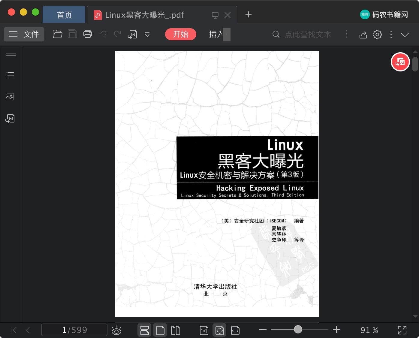
Task: Click the 黑客大曝光 title on the page
Action: [261, 161]
